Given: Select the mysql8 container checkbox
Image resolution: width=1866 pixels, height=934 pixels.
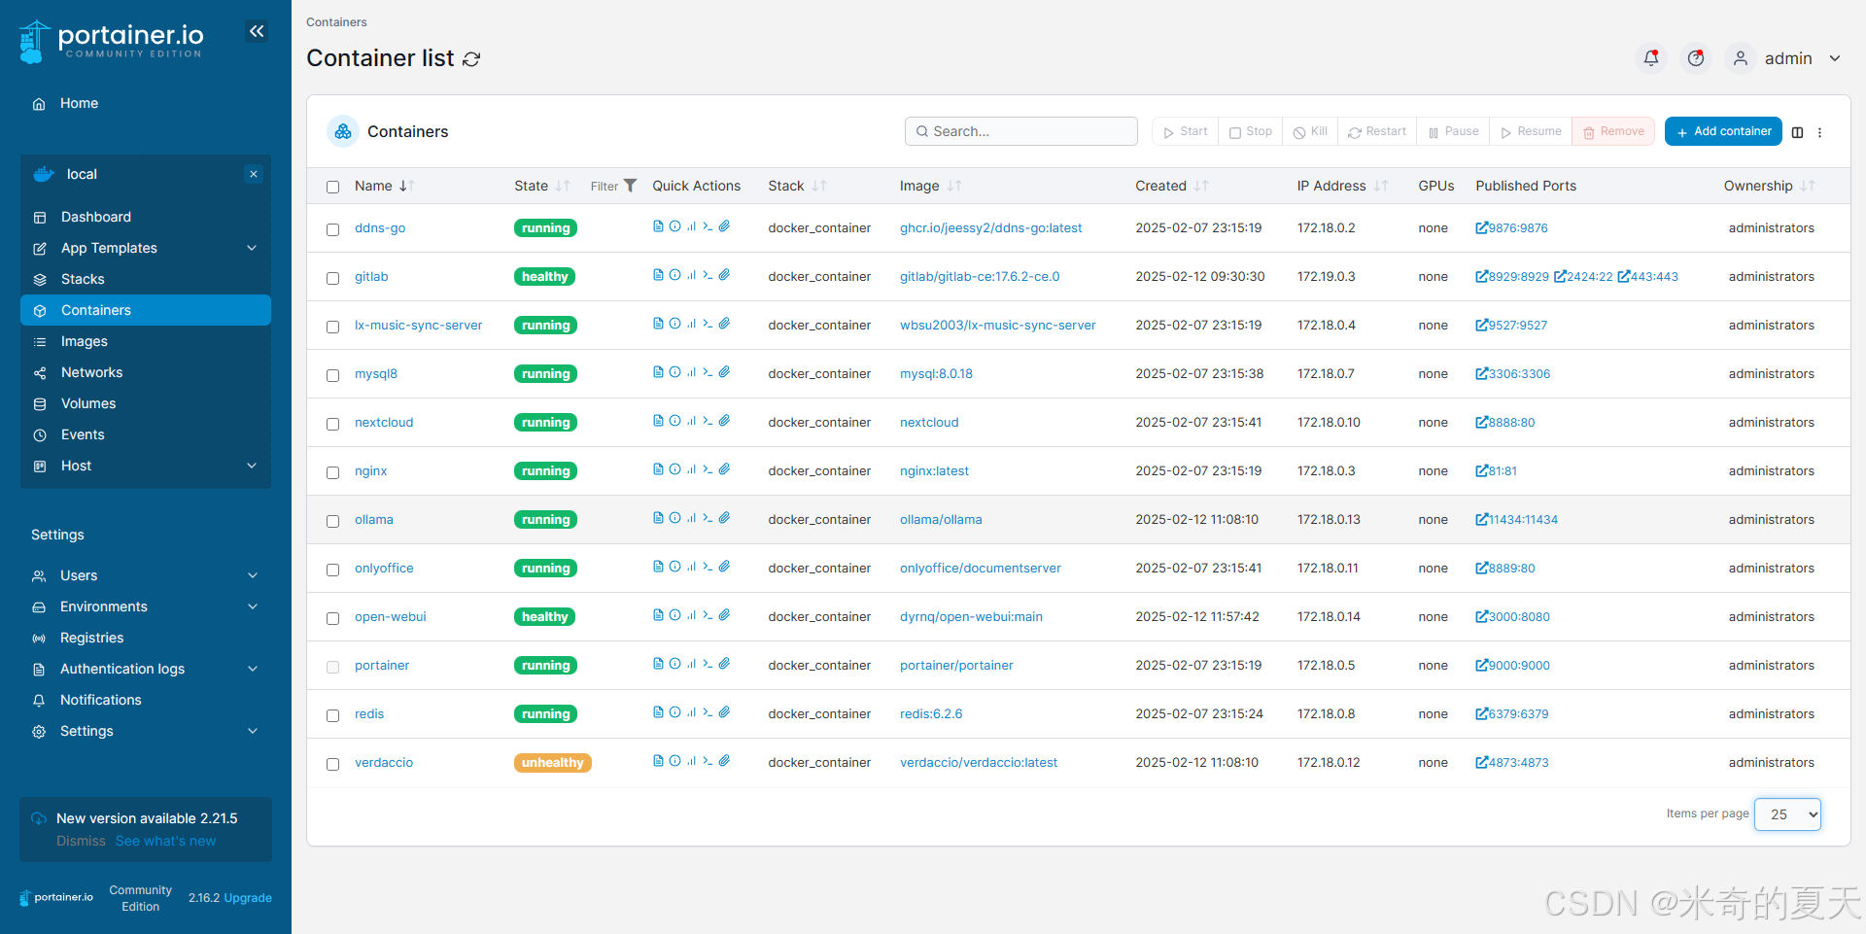Looking at the screenshot, I should pyautogui.click(x=332, y=375).
